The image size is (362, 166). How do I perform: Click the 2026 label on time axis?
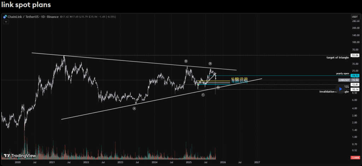pyautogui.click(x=223, y=162)
